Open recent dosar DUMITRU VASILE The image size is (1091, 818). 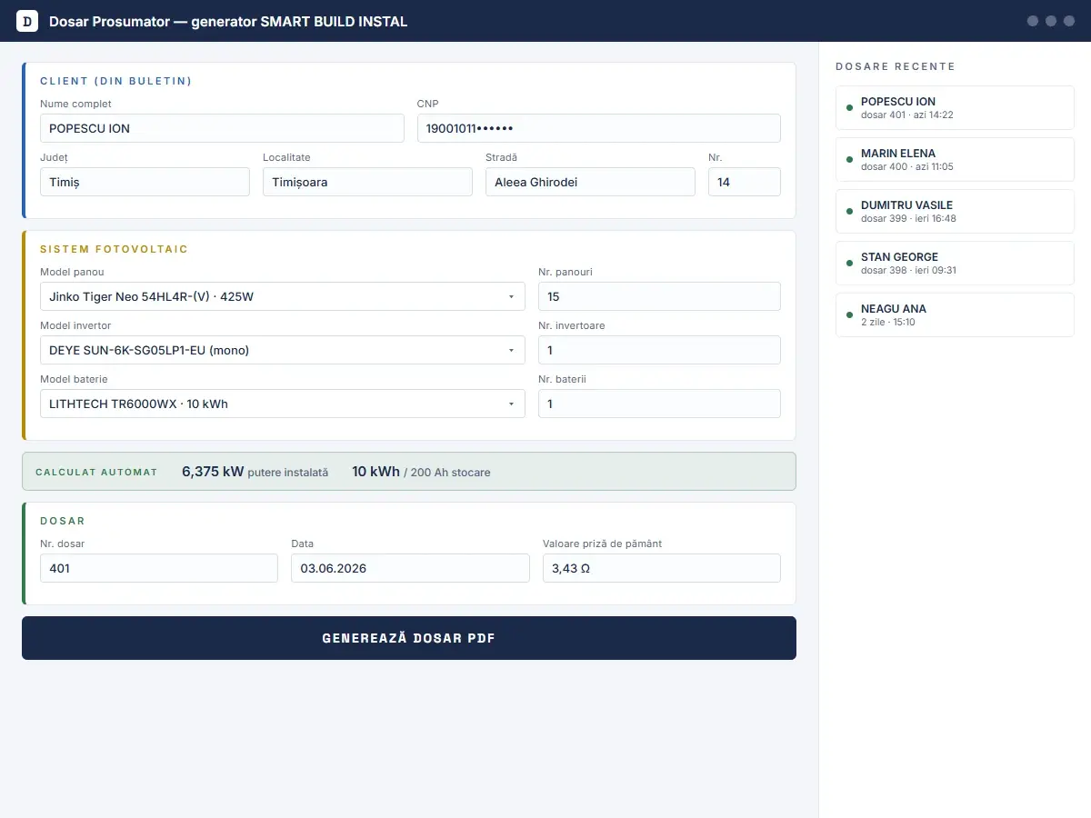[955, 211]
